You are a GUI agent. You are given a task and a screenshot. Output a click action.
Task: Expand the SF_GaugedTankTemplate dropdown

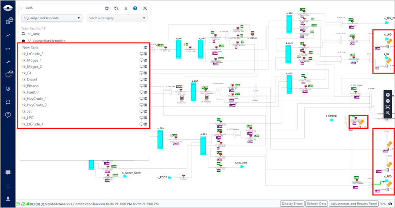pyautogui.click(x=52, y=18)
